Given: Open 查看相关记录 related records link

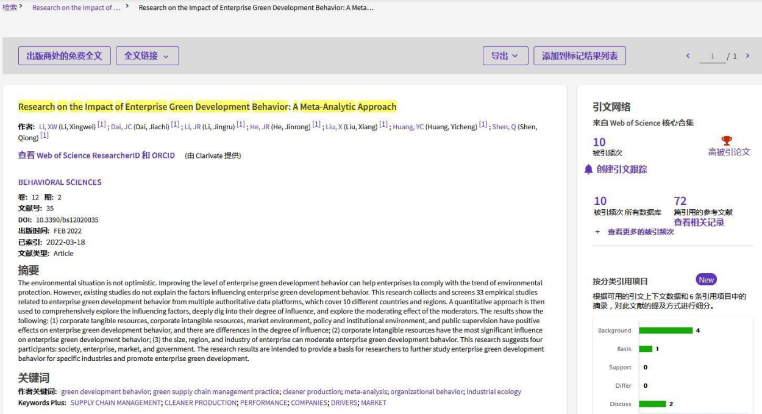Looking at the screenshot, I should click(x=699, y=223).
